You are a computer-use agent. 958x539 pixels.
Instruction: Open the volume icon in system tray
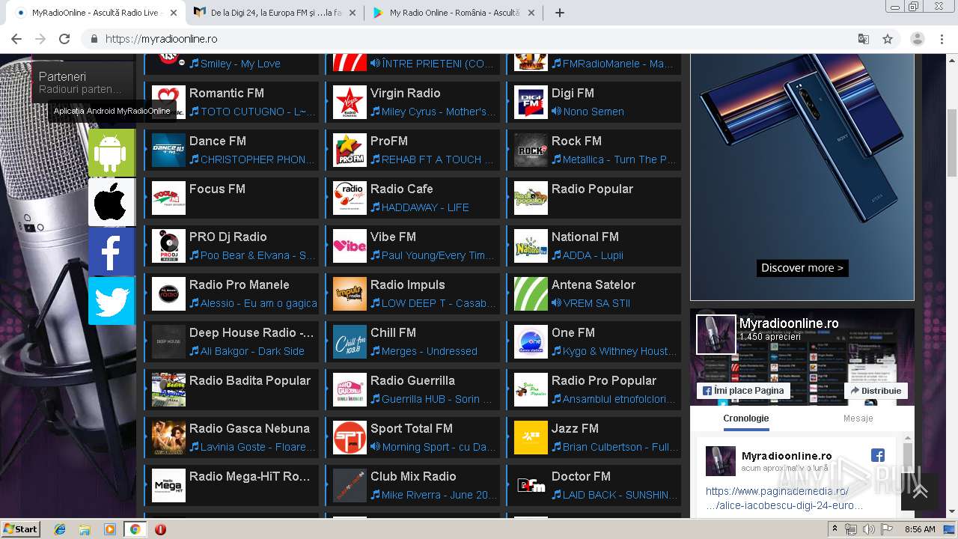coord(869,529)
